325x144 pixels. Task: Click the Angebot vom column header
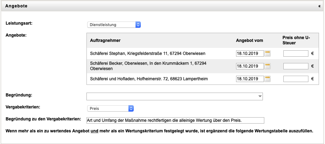249,40
